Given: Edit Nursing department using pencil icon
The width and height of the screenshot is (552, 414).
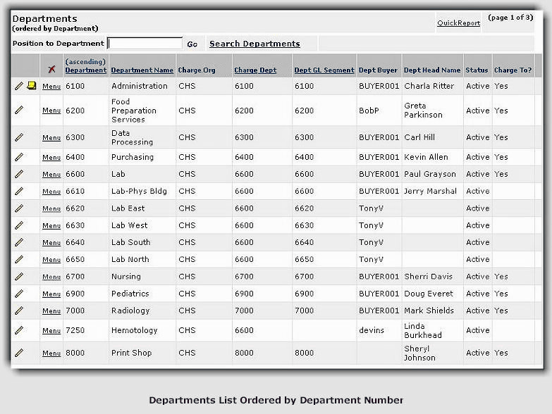Looking at the screenshot, I should [x=19, y=277].
